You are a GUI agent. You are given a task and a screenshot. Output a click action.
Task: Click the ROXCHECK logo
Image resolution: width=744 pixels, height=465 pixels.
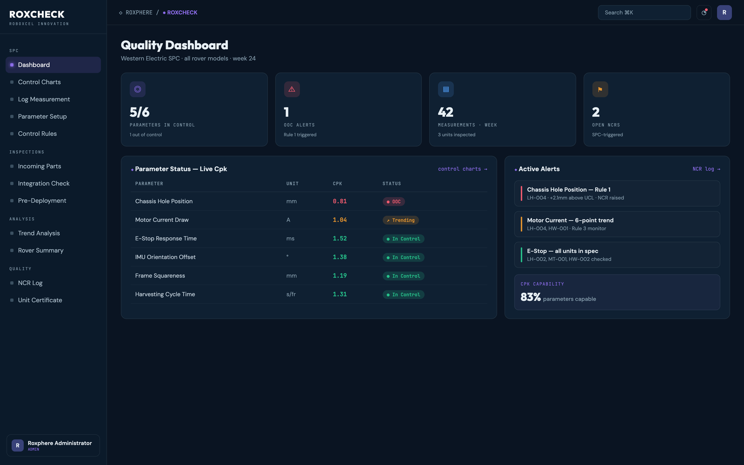pyautogui.click(x=37, y=14)
